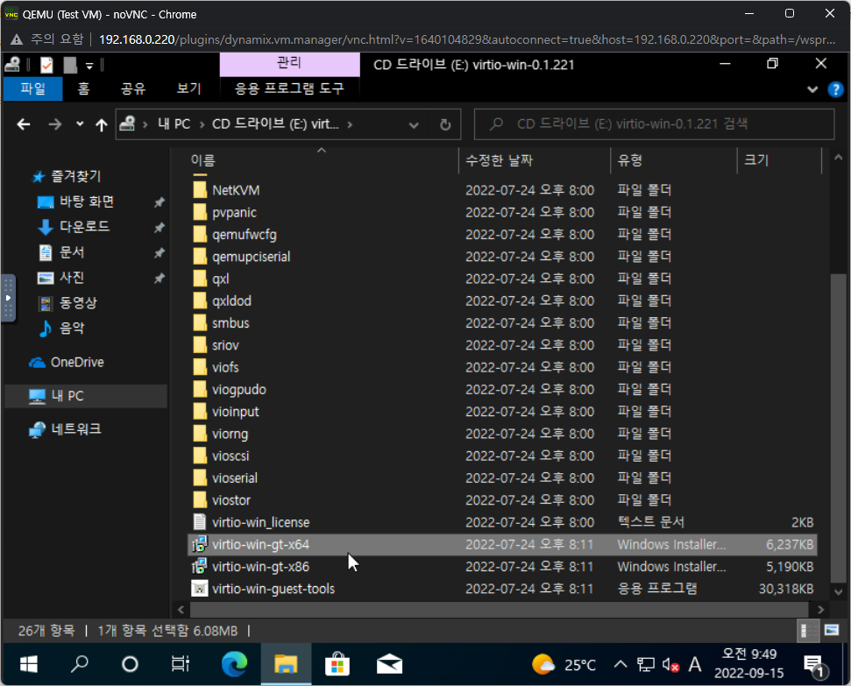The image size is (851, 686).
Task: Open 동영상 in the sidebar
Action: tap(78, 303)
